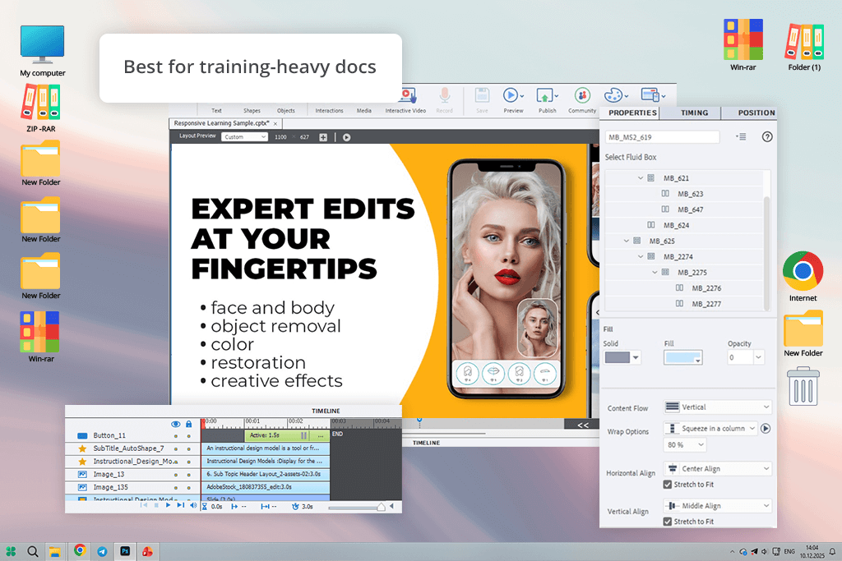The width and height of the screenshot is (842, 561).
Task: Click the timeline rewind to start button
Action: pyautogui.click(x=144, y=505)
